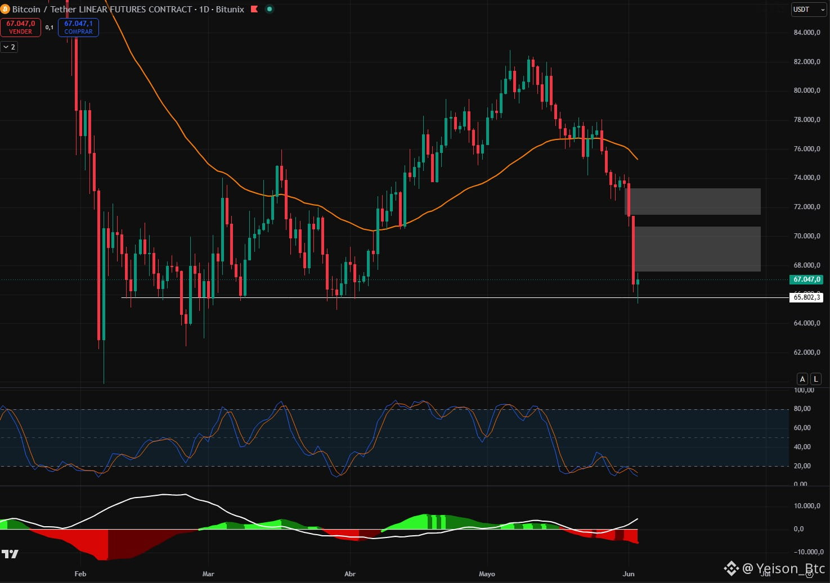Click the Mar label on the time axis
Screen dimensions: 830x583
coord(208,574)
